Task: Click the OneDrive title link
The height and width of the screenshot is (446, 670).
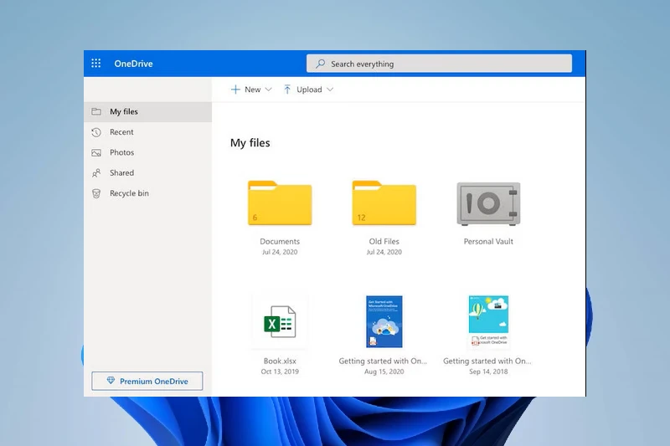Action: point(133,64)
